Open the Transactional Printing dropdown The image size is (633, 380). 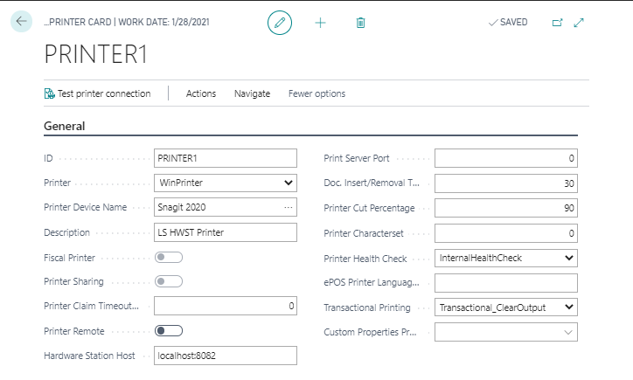568,307
